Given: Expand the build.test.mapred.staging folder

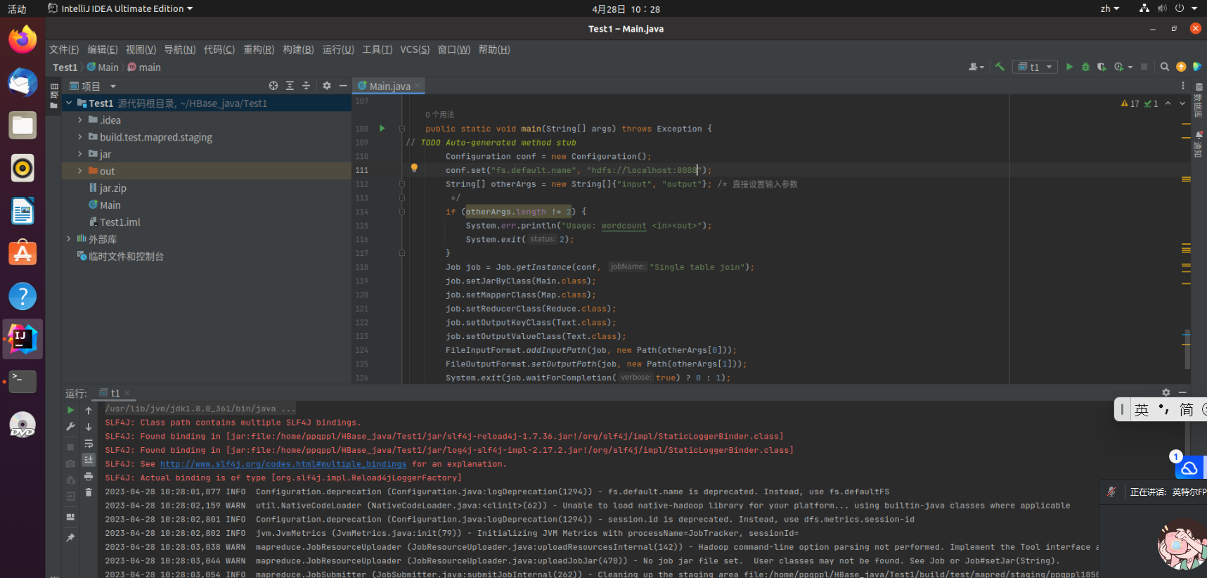Looking at the screenshot, I should (80, 137).
